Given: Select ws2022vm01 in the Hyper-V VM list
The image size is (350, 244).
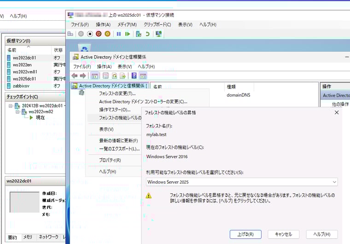Looking at the screenshot, I should coord(36,72).
